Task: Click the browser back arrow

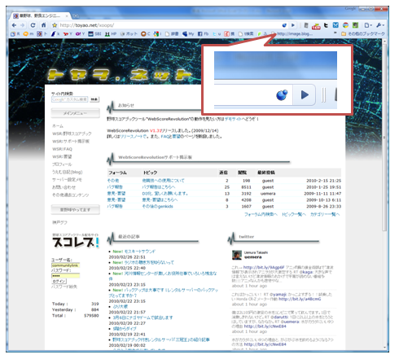Action: (14, 25)
